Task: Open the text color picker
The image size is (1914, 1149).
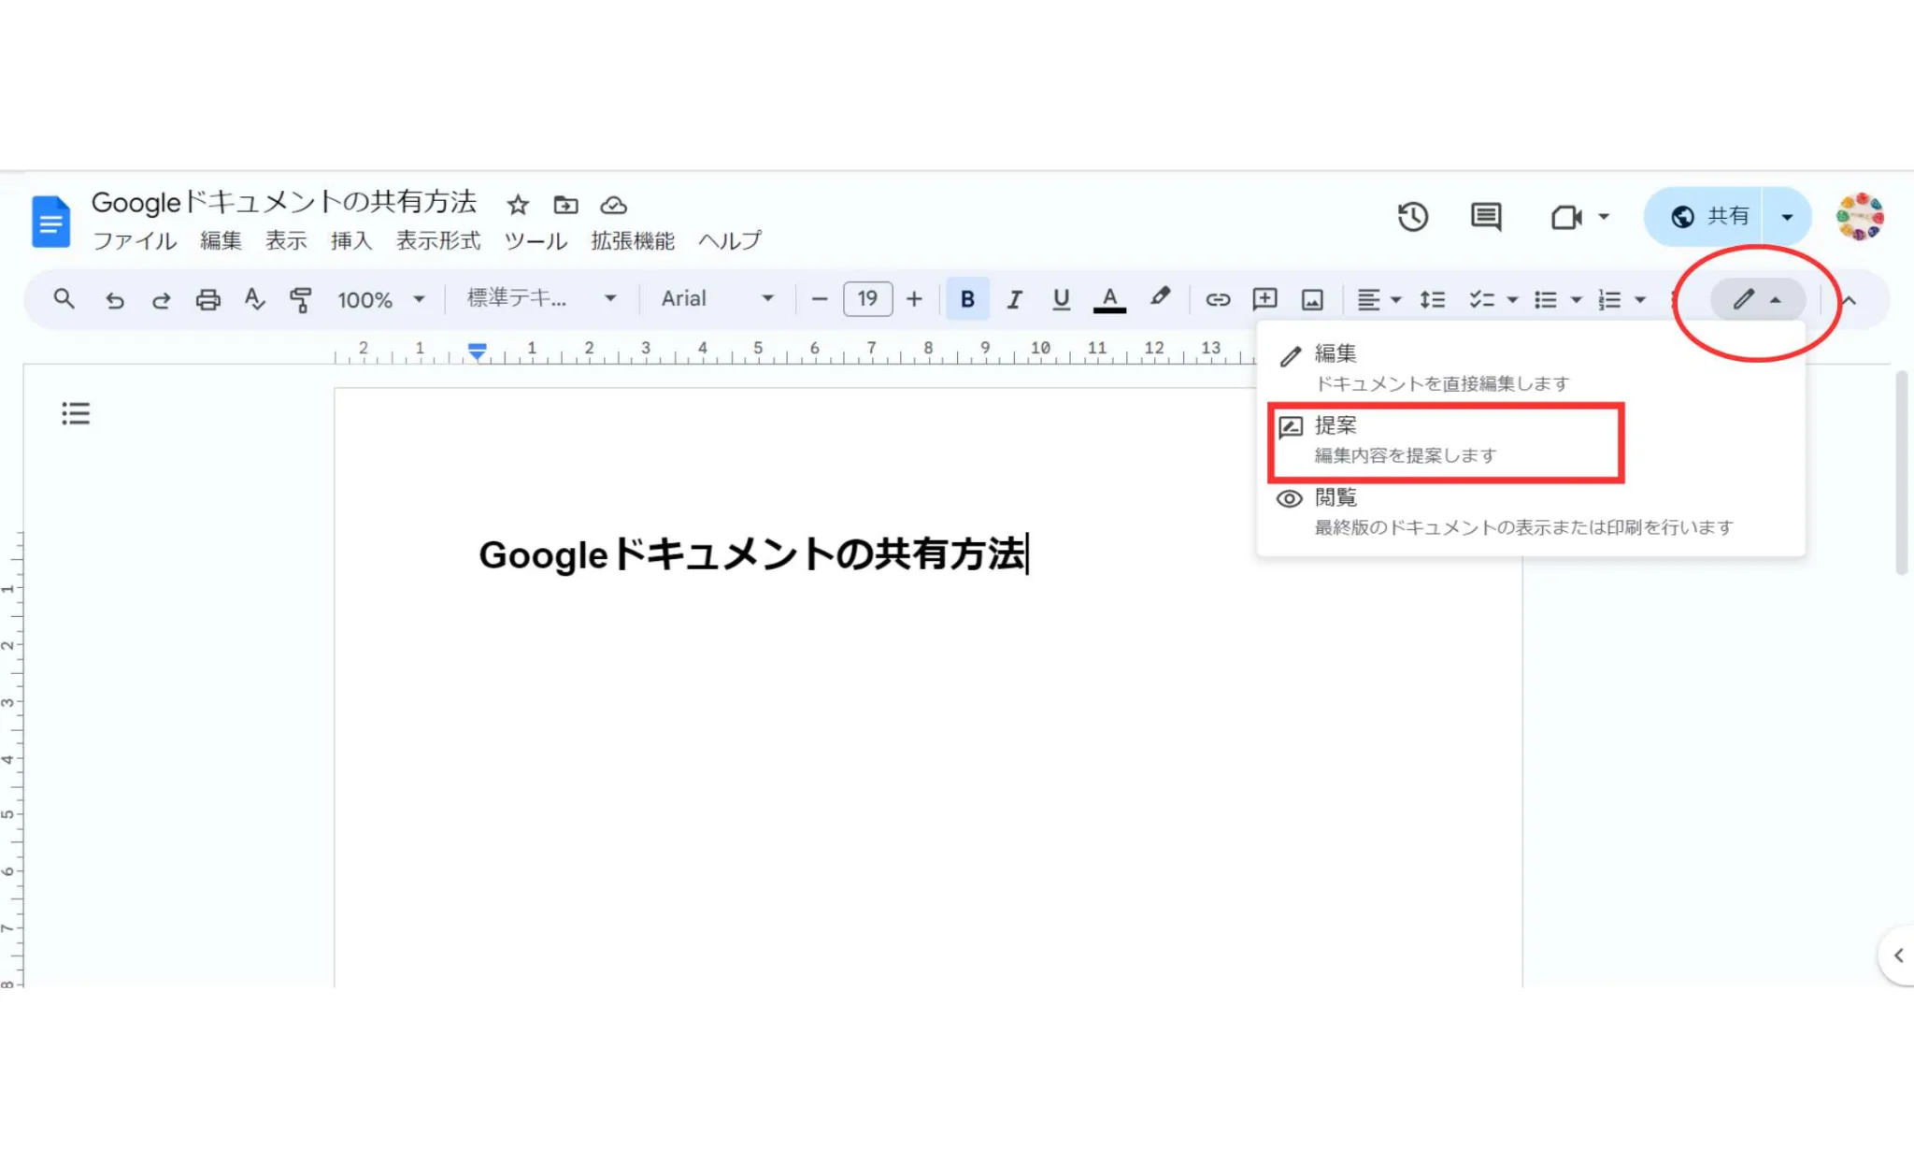Action: coord(1109,299)
